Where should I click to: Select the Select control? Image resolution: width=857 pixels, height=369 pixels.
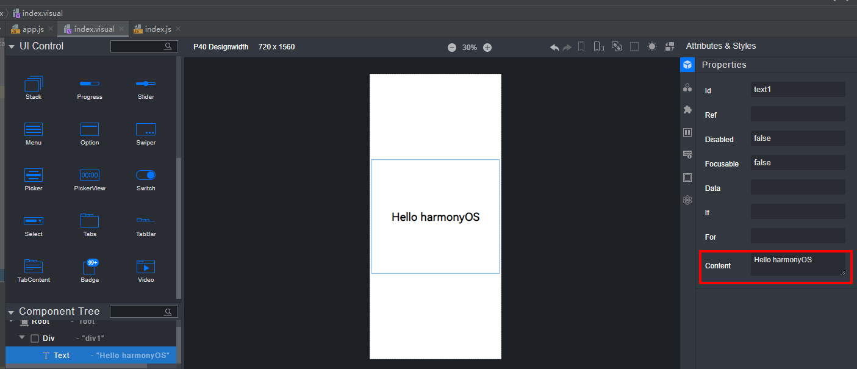[x=34, y=225]
